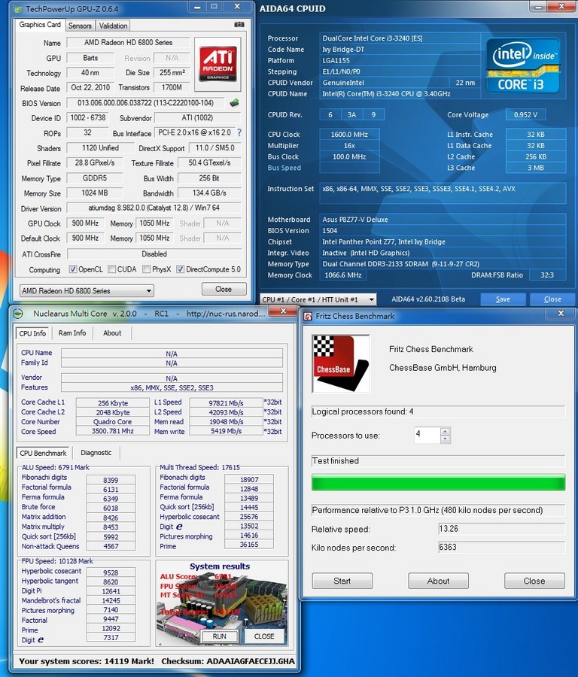The height and width of the screenshot is (677, 578).
Task: Click CLOSE button in Nuclearus results
Action: tap(264, 636)
